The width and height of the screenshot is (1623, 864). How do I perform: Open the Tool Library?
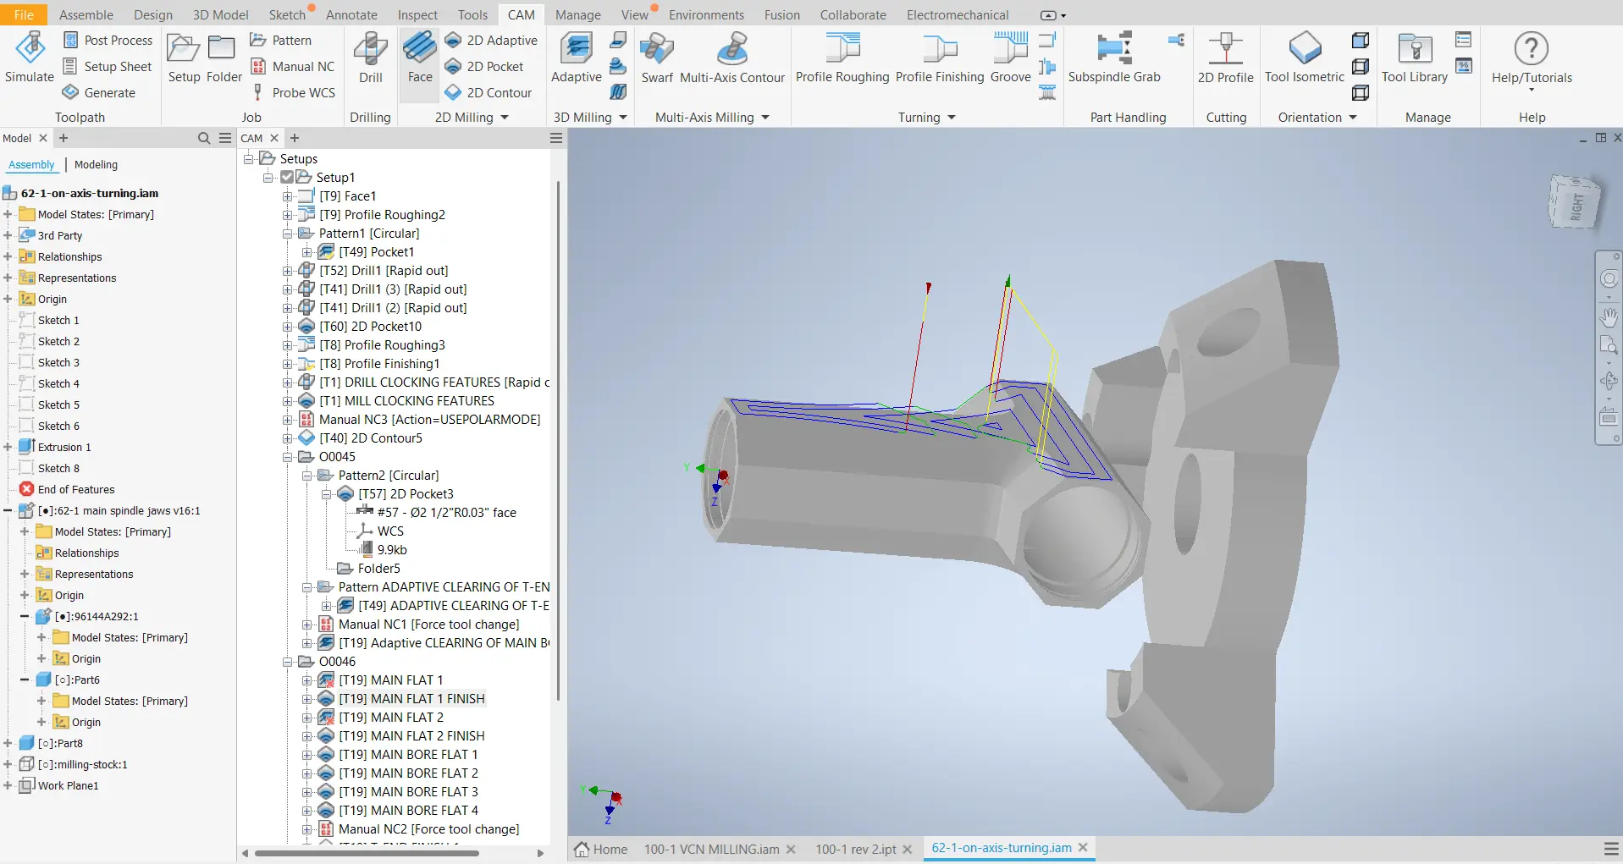coord(1415,58)
